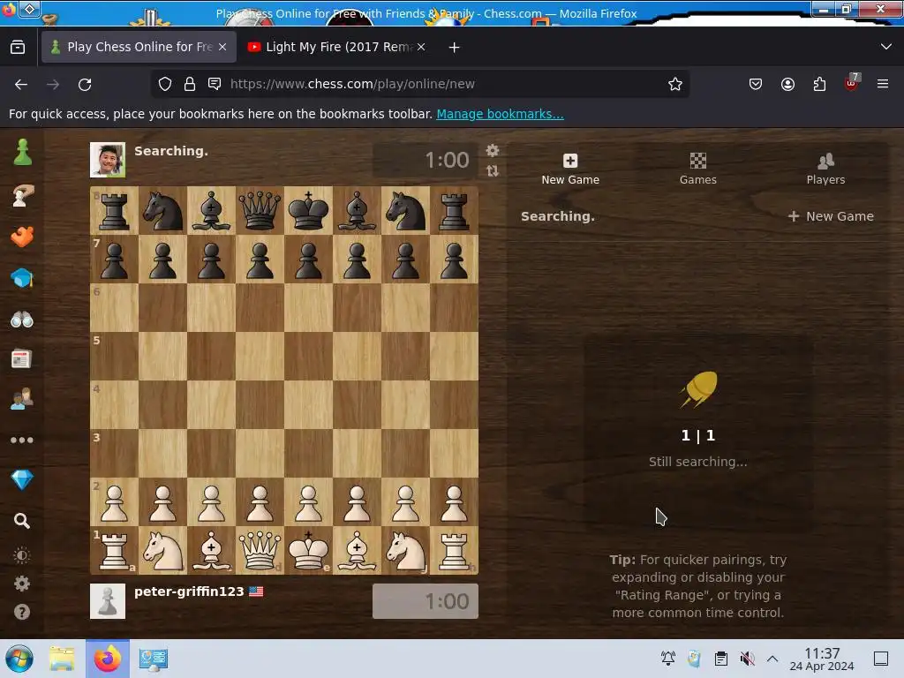Viewport: 904px width, 678px height.
Task: Open Firefox account icon
Action: tap(787, 84)
